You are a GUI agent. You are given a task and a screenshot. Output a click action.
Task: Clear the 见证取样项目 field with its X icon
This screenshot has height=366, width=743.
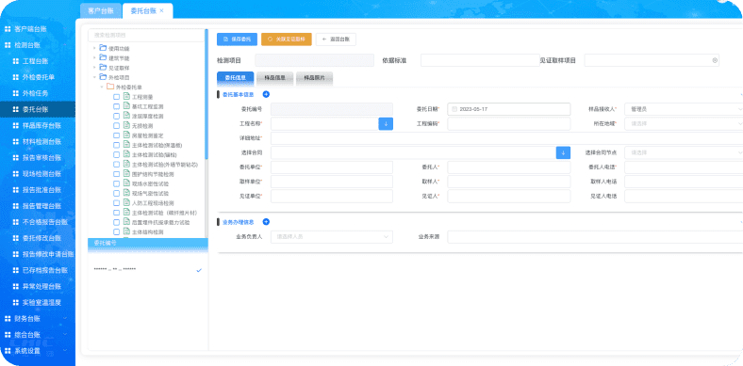pyautogui.click(x=715, y=60)
